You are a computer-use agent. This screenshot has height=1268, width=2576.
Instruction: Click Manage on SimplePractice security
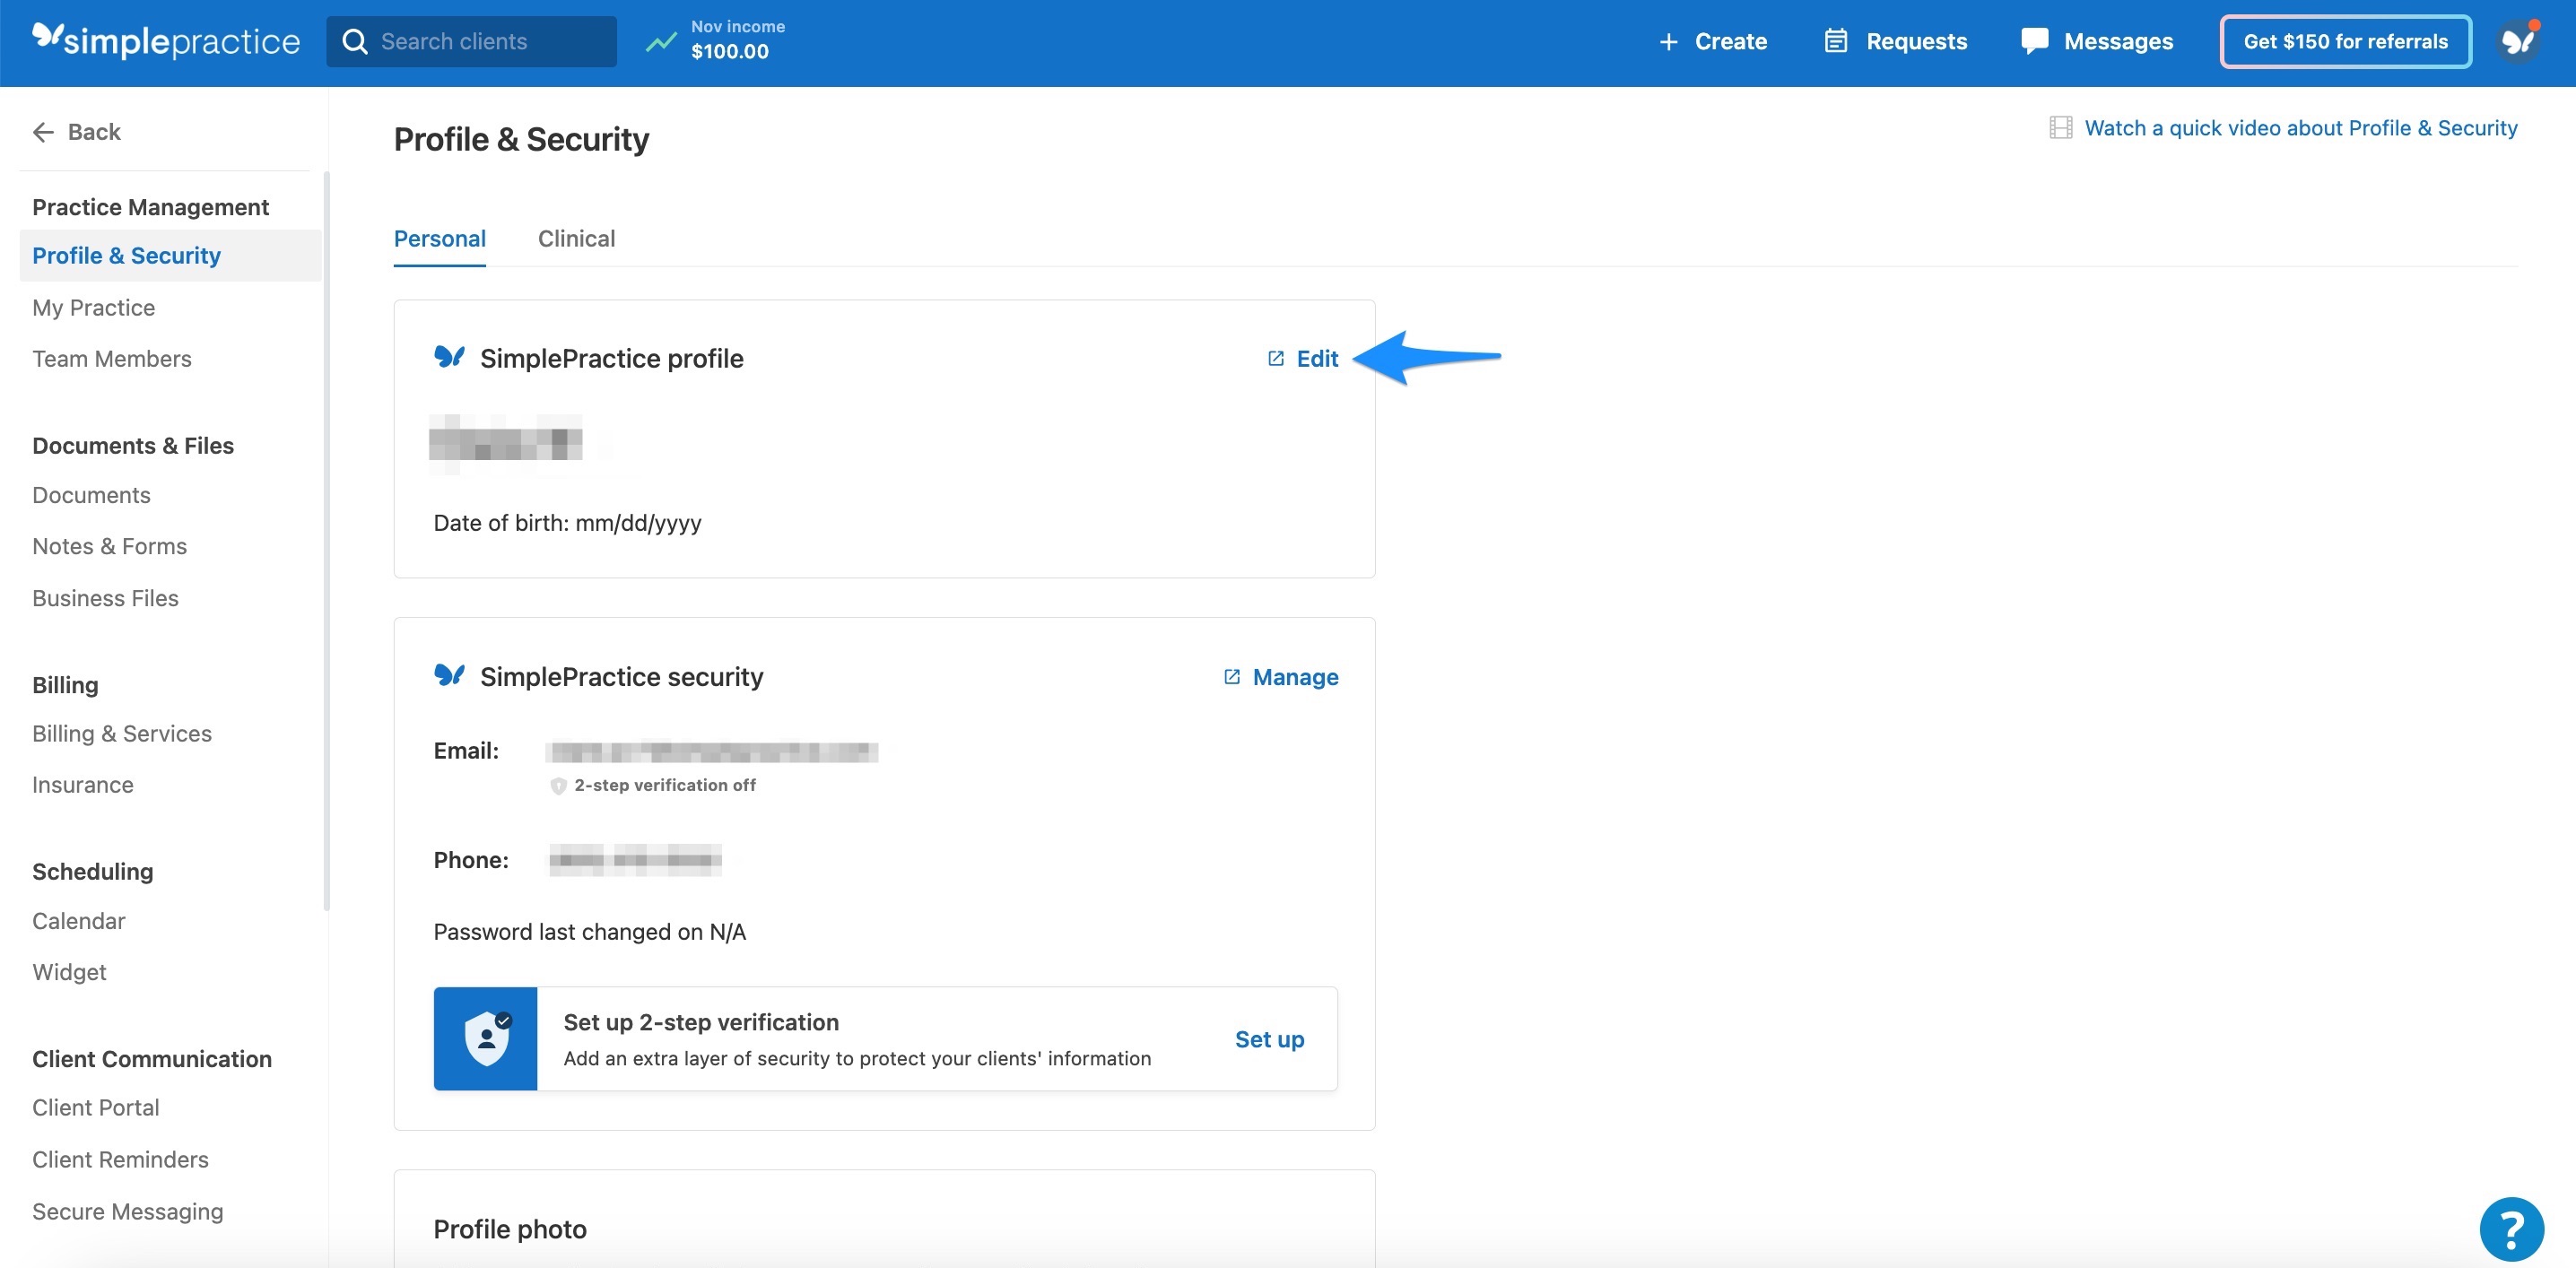point(1295,676)
